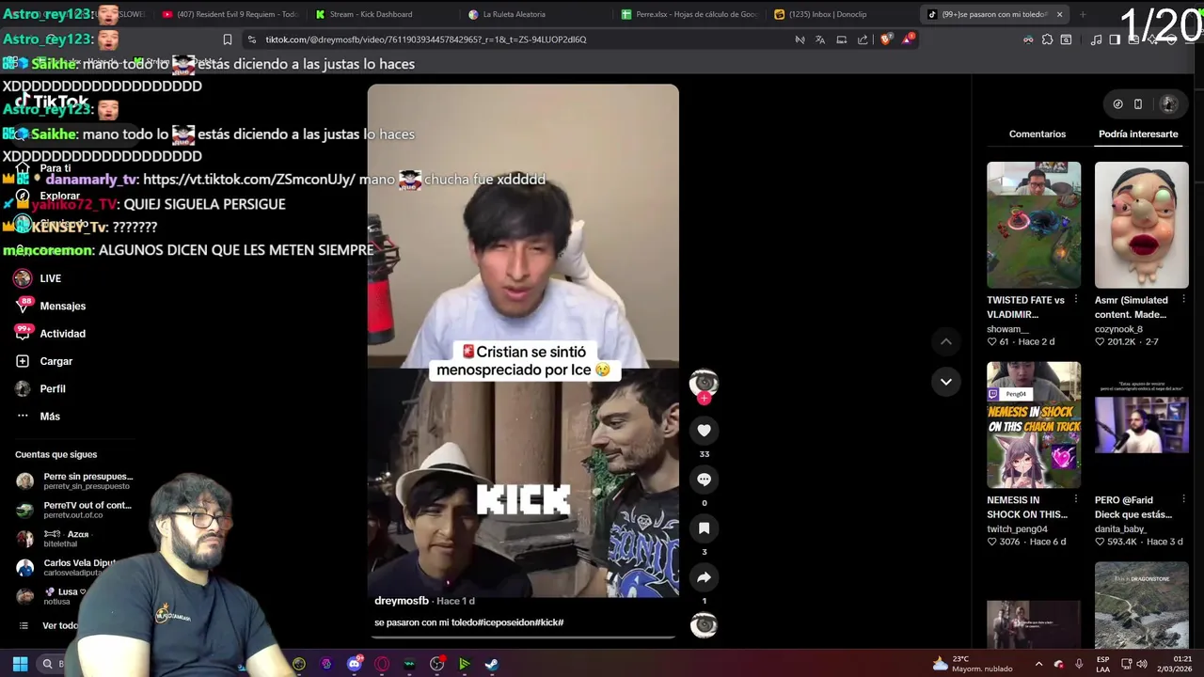Open twitch_peng04 channel link
This screenshot has height=677, width=1204.
tap(1018, 529)
